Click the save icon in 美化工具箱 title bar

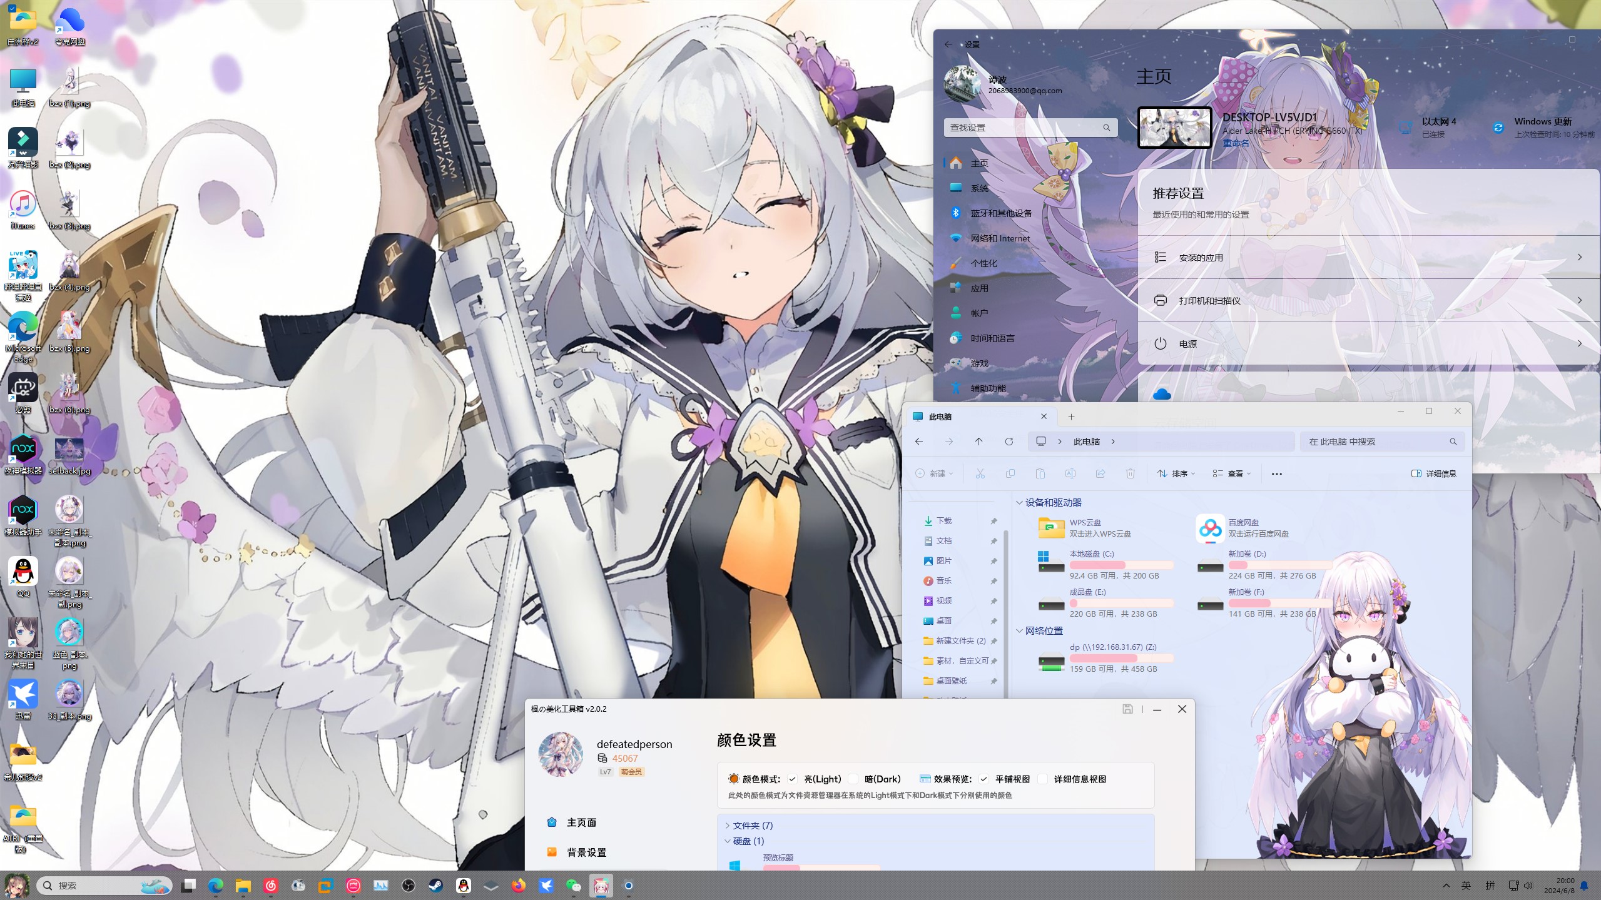[1127, 709]
